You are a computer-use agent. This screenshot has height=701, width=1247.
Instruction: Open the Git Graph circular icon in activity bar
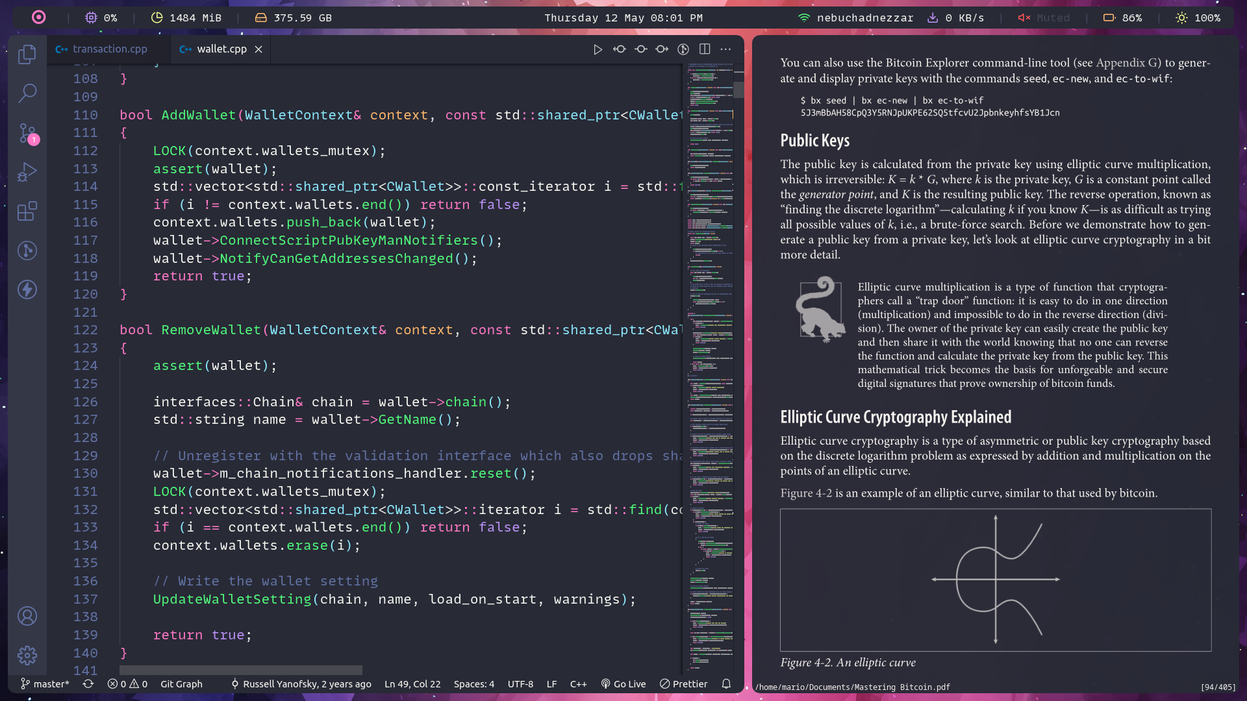[x=27, y=251]
